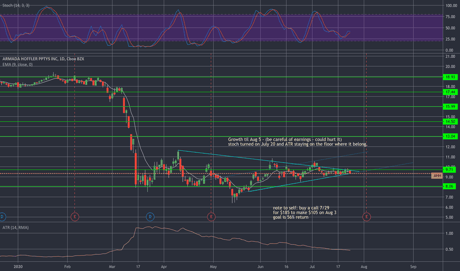This screenshot has height=271, width=460.
Task: Select the upper descending teal triangle trendline
Action: point(268,161)
